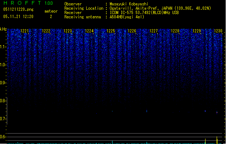Click the kHz axis unit label
The width and height of the screenshot is (226, 144).
[3, 29]
